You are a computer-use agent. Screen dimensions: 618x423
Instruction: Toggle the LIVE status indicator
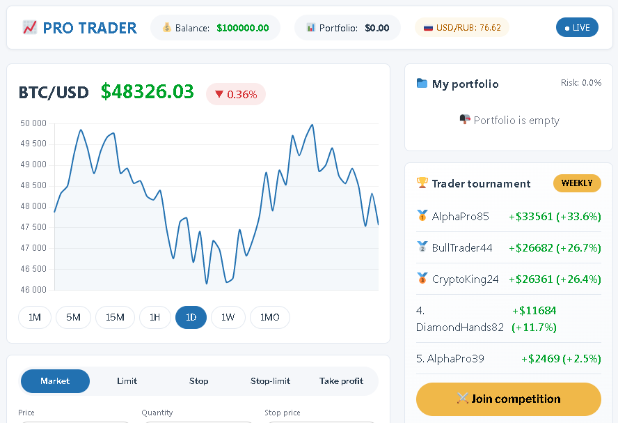(x=577, y=28)
